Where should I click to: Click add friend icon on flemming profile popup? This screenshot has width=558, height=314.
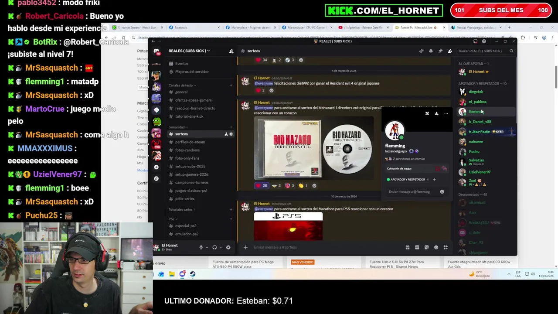[x=436, y=113]
